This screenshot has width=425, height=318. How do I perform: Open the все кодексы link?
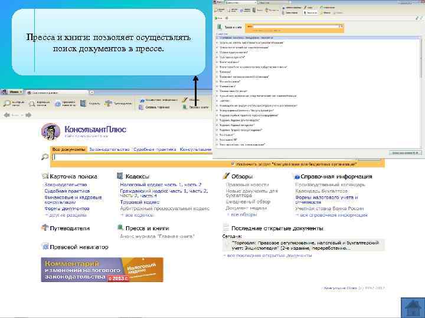pos(137,215)
